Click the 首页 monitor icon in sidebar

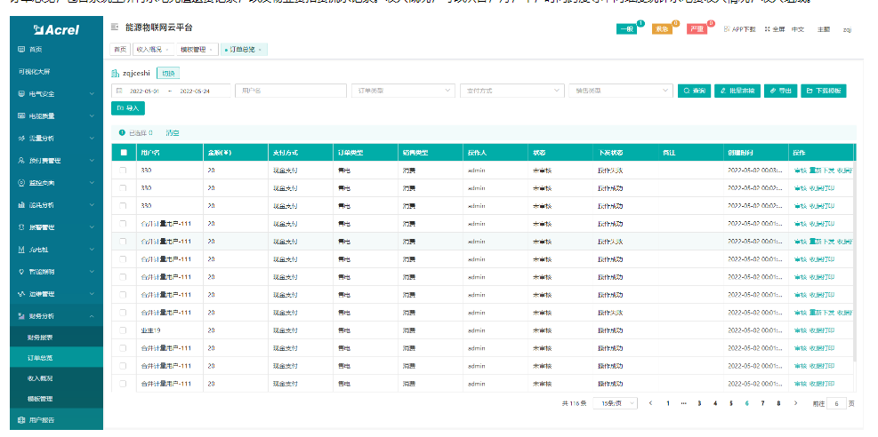click(21, 49)
